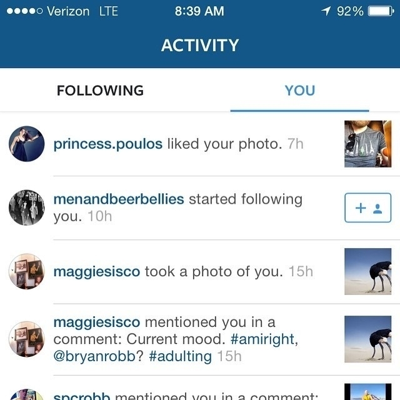Image resolution: width=400 pixels, height=400 pixels.
Task: Follow back menandbeerbellies with follow button
Action: [x=367, y=207]
